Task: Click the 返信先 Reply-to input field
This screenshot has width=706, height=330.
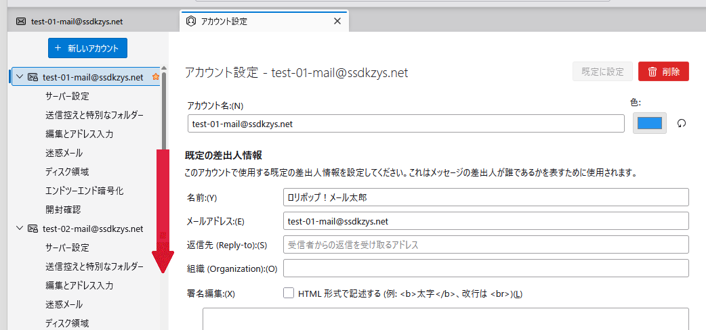Action: tap(485, 244)
